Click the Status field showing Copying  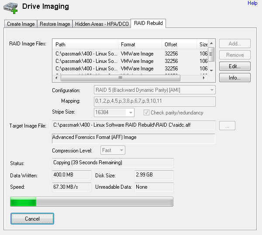(x=113, y=163)
